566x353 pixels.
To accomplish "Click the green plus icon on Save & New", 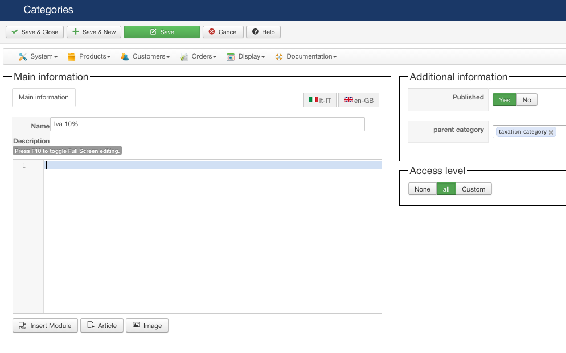I will click(75, 32).
